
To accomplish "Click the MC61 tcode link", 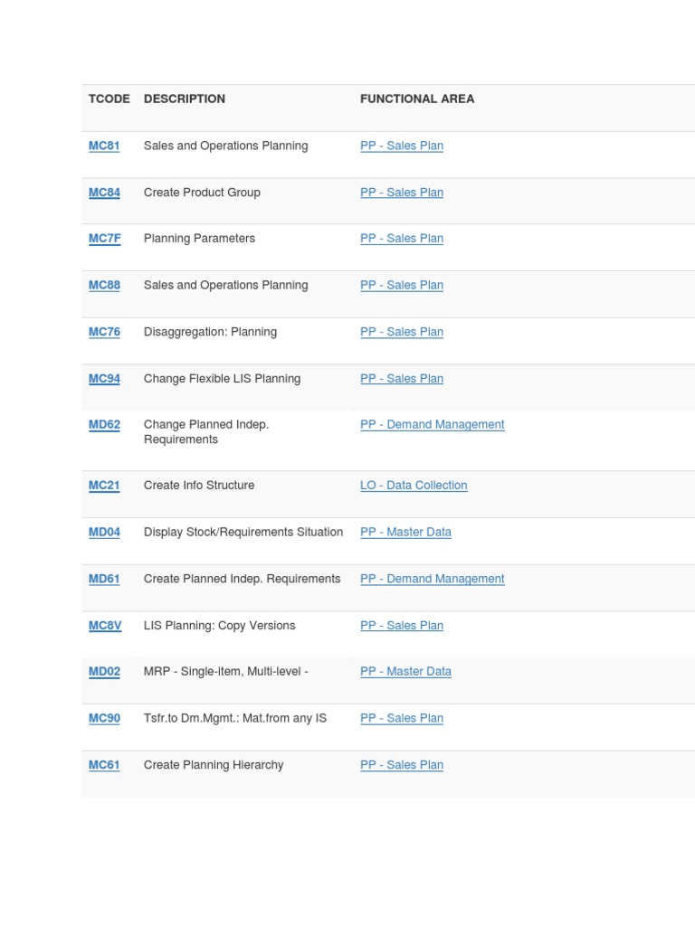I will [104, 765].
